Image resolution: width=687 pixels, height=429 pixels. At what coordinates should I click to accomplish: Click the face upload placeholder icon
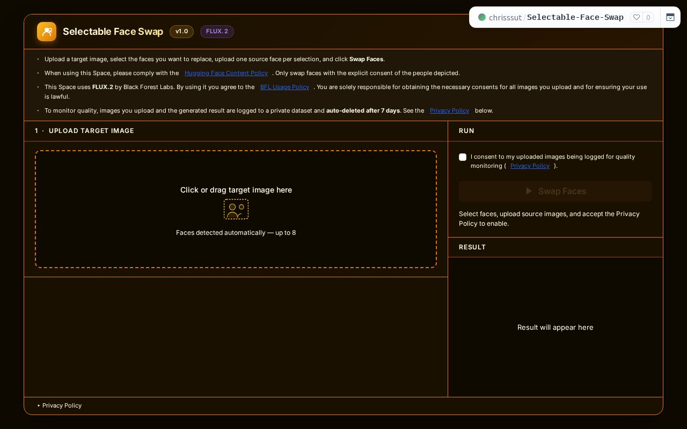pos(236,209)
